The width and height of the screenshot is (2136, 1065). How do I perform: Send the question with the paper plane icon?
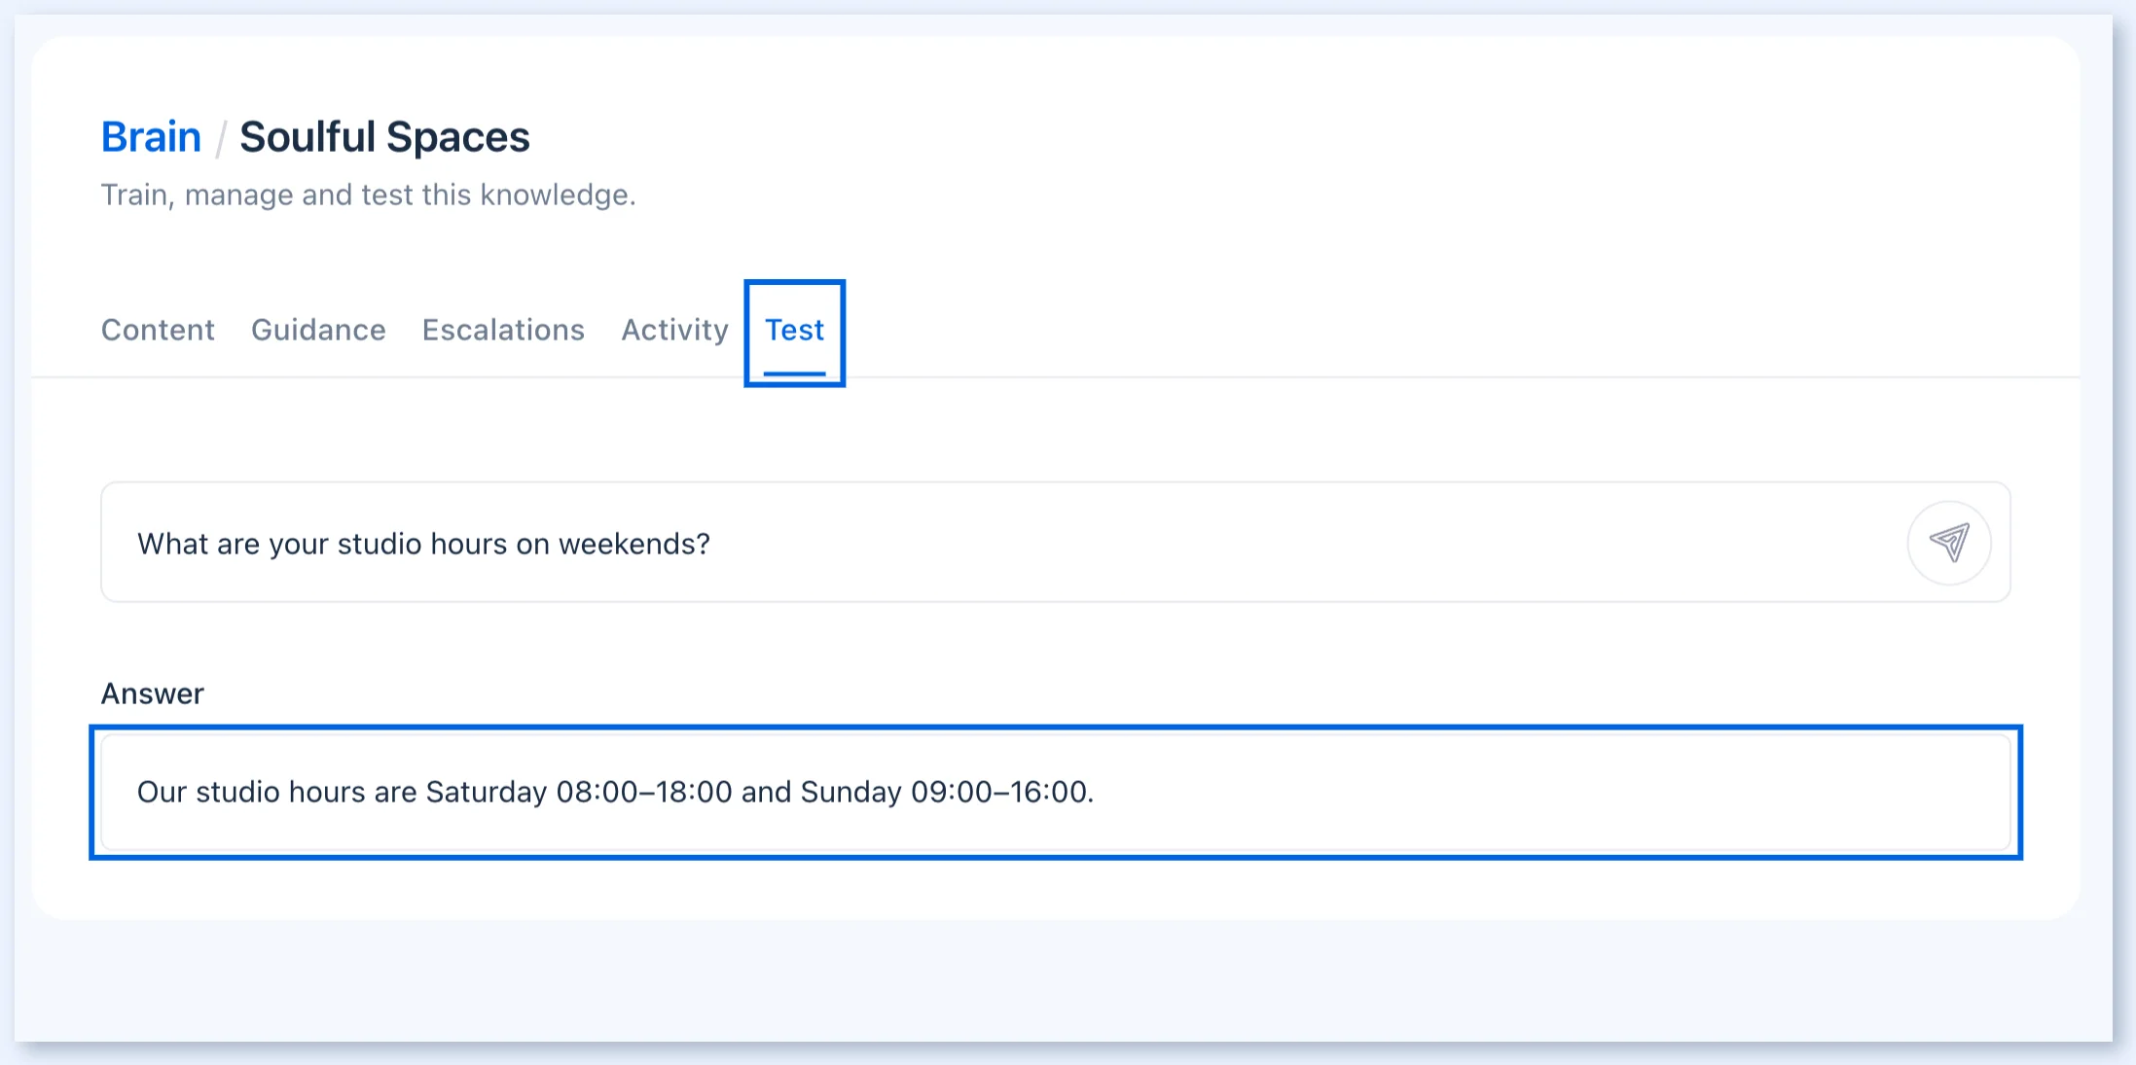pyautogui.click(x=1949, y=543)
